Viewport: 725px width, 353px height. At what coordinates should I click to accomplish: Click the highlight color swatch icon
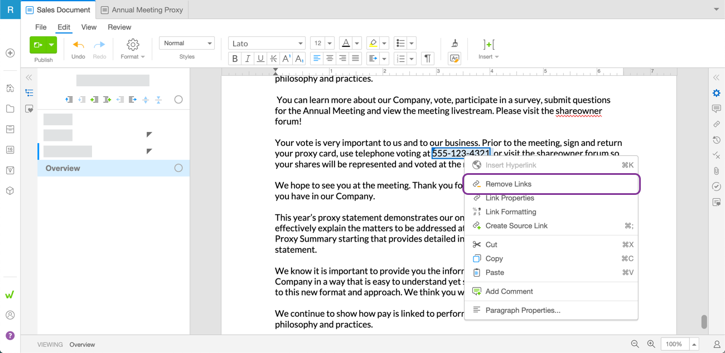[373, 43]
